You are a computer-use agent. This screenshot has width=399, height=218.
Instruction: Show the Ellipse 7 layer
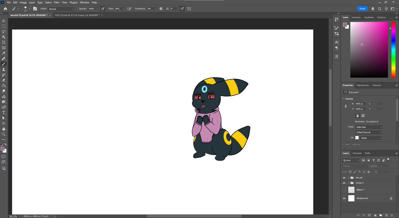[x=344, y=190]
